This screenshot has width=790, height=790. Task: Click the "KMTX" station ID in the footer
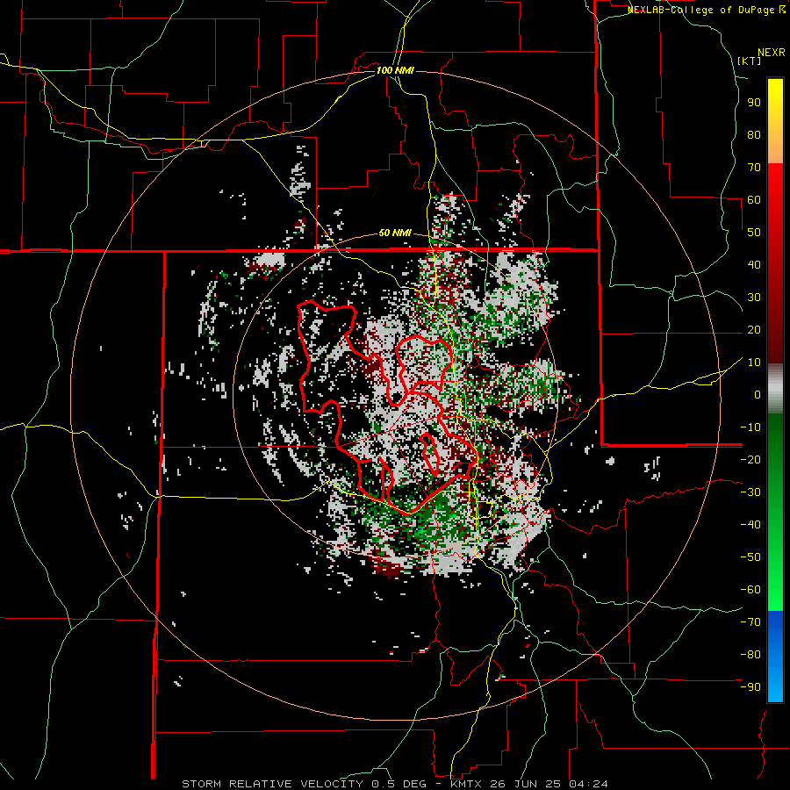[465, 784]
